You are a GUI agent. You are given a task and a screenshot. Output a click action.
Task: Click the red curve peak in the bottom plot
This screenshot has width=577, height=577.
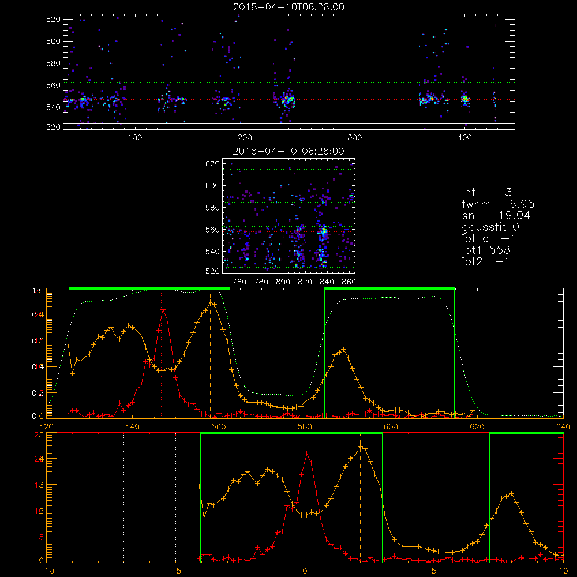point(307,454)
